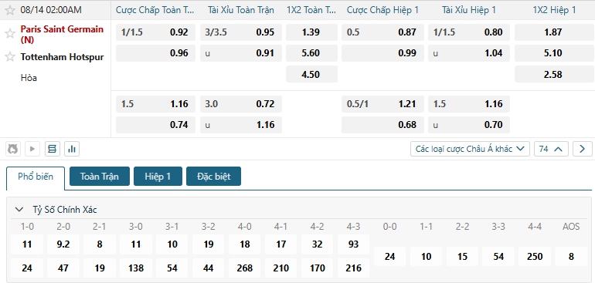Go to next with right arrow button
595x283 pixels.
[583, 149]
